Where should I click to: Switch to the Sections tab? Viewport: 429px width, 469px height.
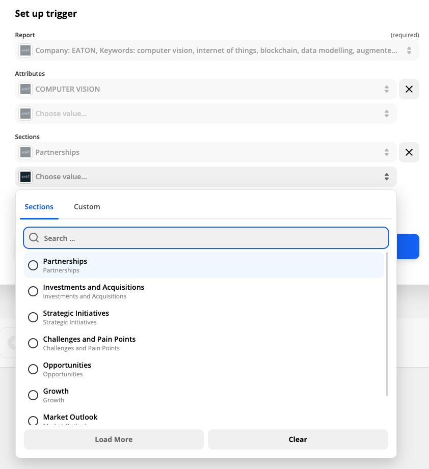[39, 207]
